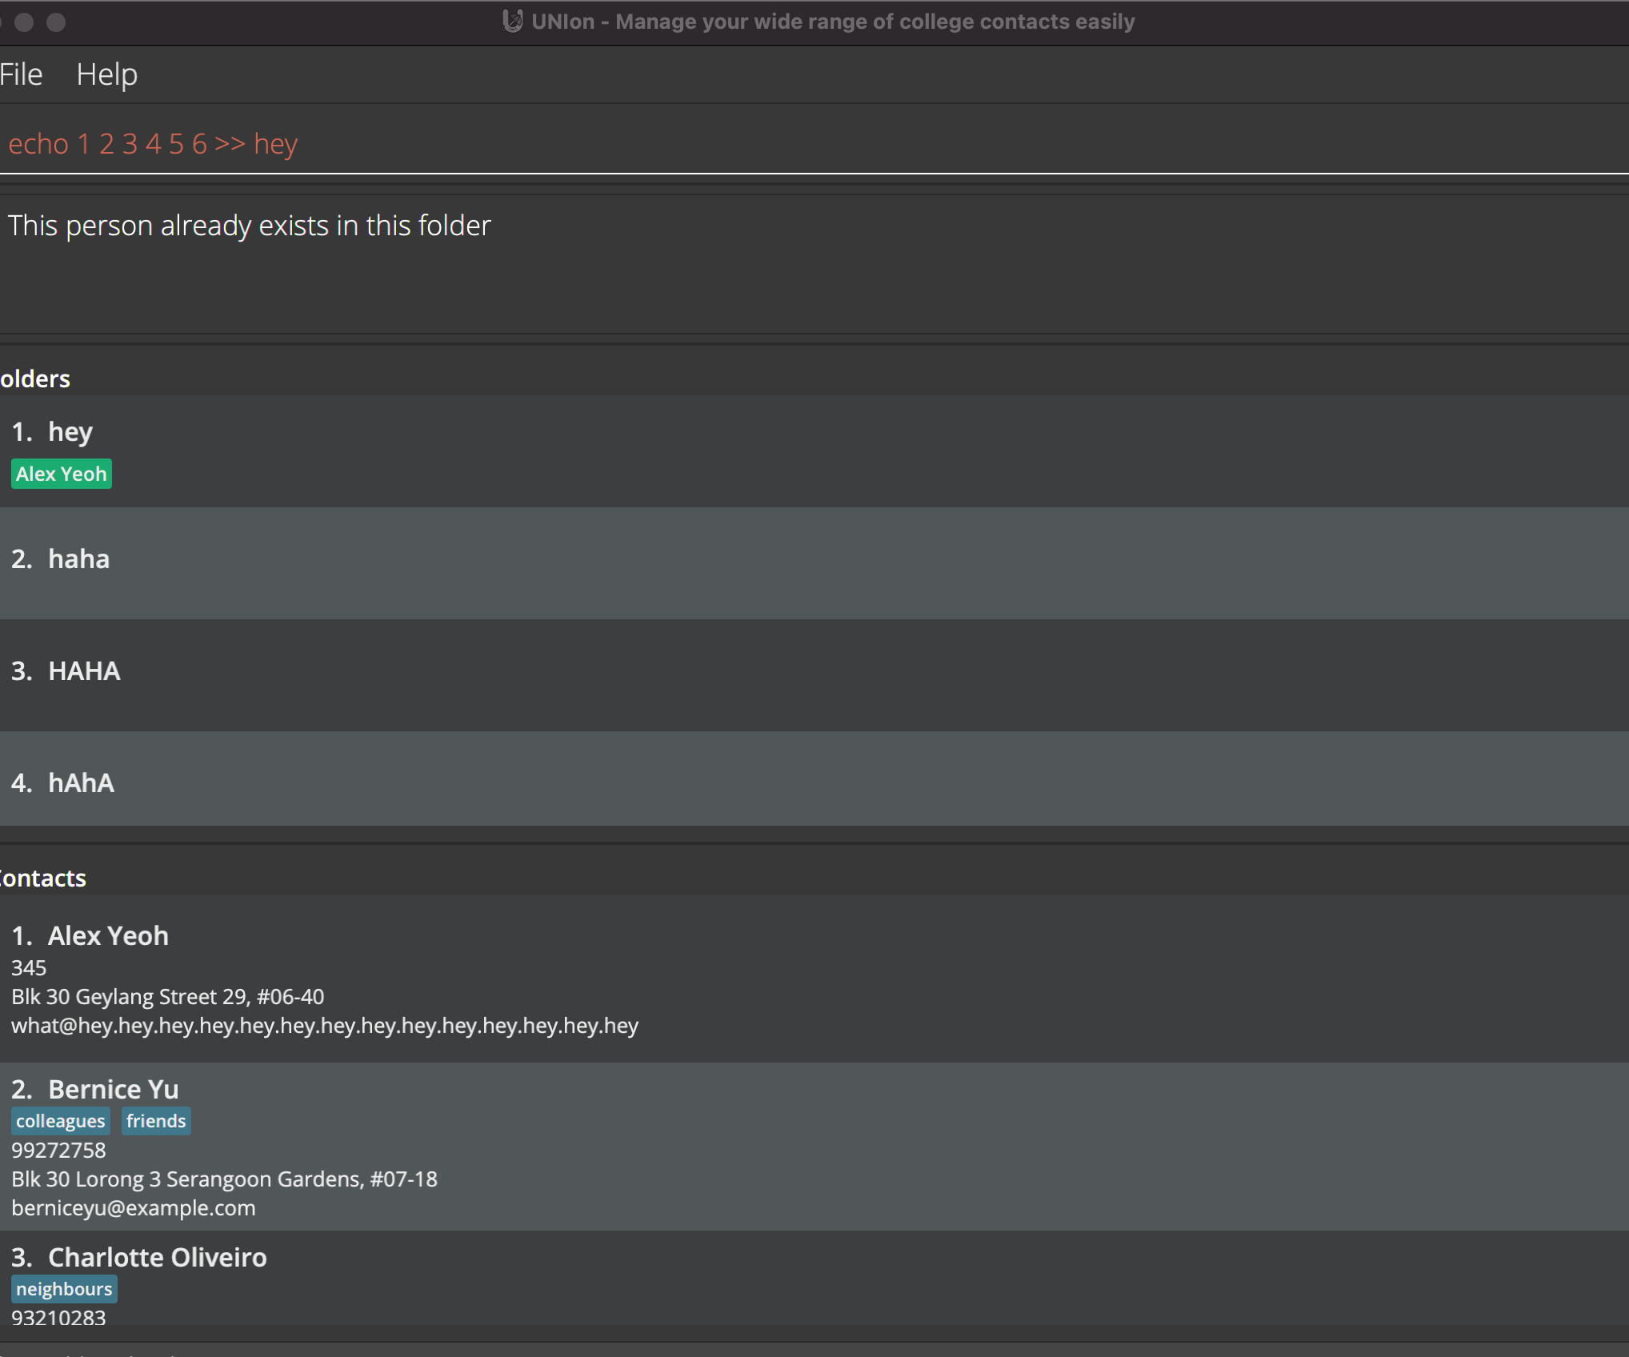Select Bernice Yu contact card
1629x1357 pixels.
point(113,1089)
